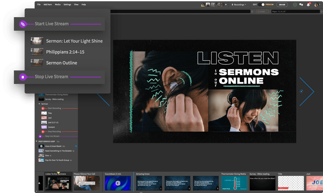Open the Add Item menu

(47, 5)
